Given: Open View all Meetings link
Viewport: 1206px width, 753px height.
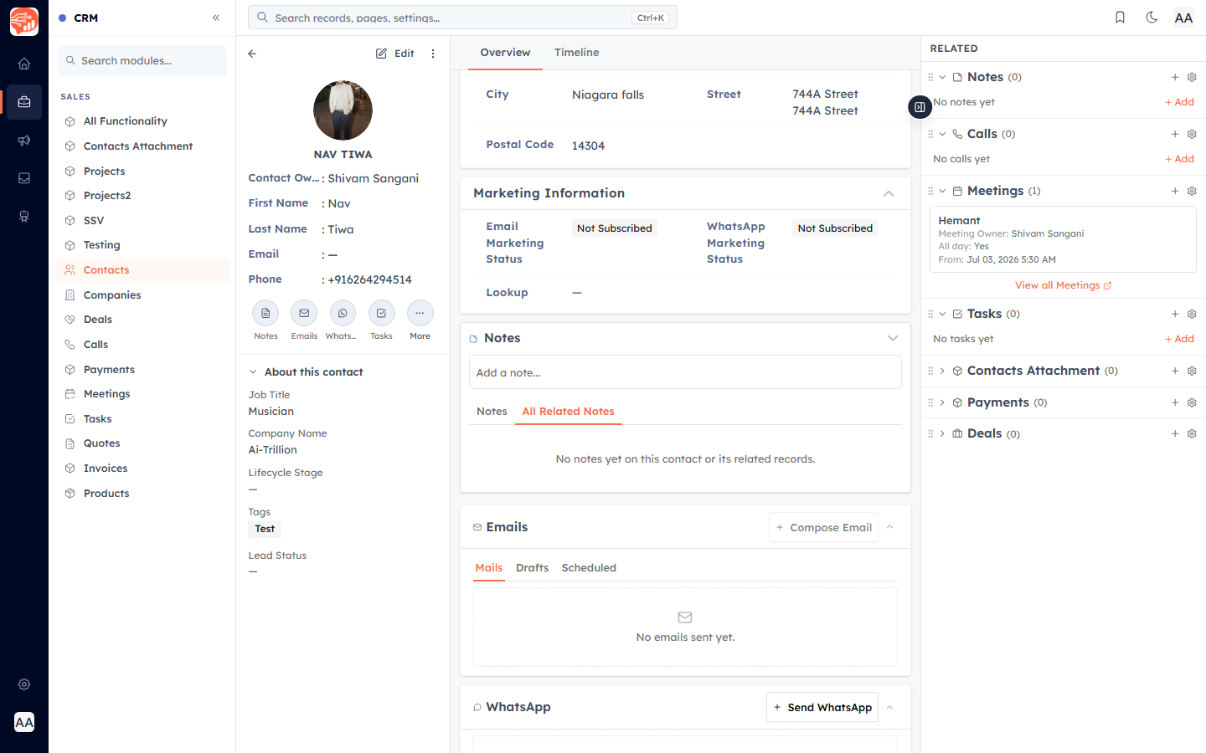Looking at the screenshot, I should pos(1063,285).
